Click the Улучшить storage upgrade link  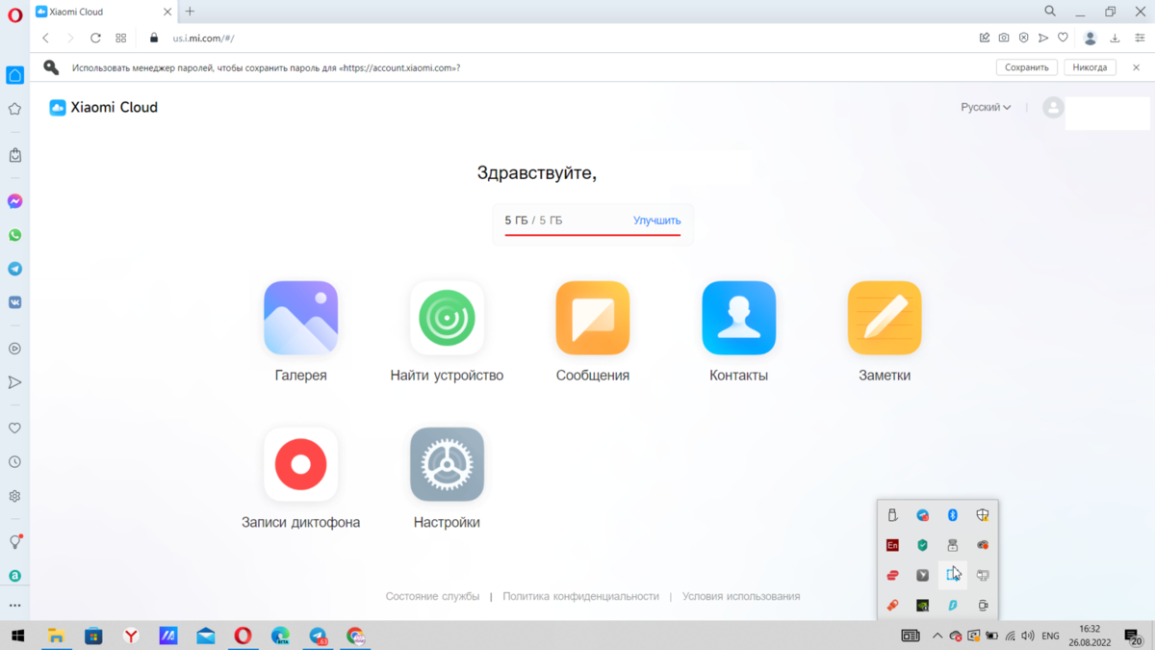pyautogui.click(x=656, y=221)
